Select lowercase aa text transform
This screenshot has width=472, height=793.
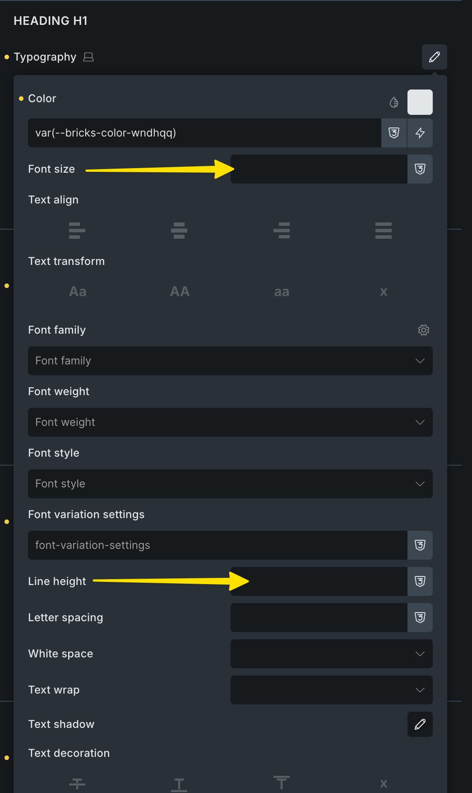pos(282,292)
